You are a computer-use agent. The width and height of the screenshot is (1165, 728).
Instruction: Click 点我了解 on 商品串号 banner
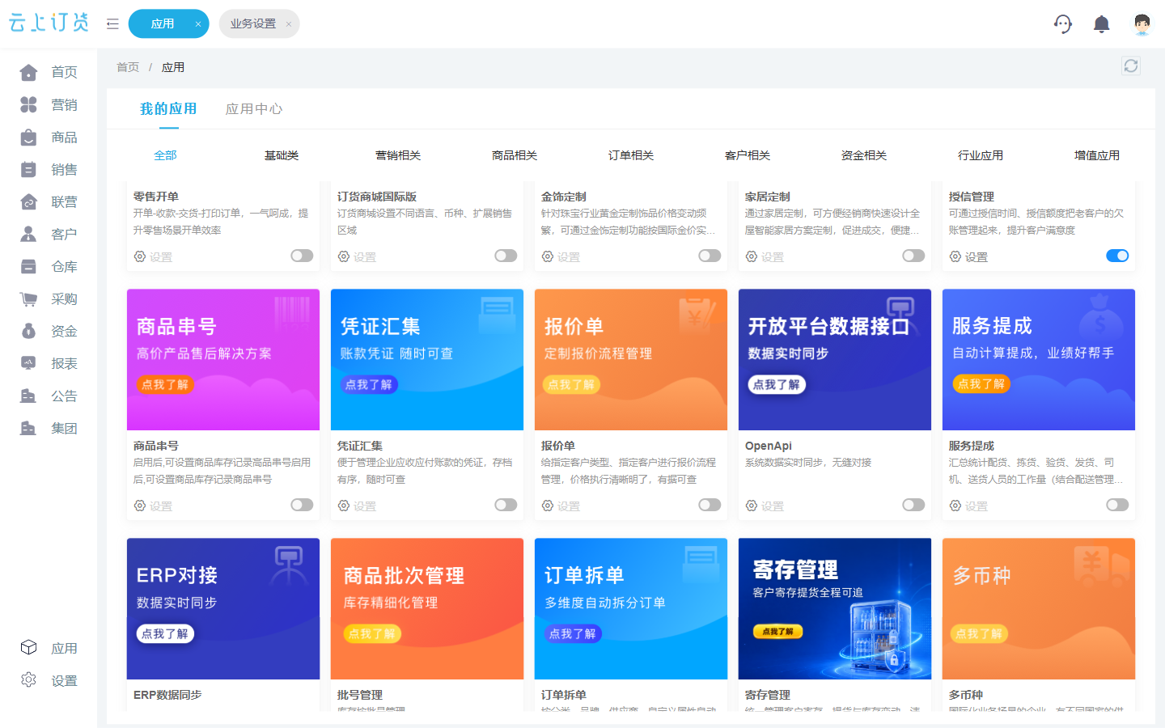[x=165, y=385]
